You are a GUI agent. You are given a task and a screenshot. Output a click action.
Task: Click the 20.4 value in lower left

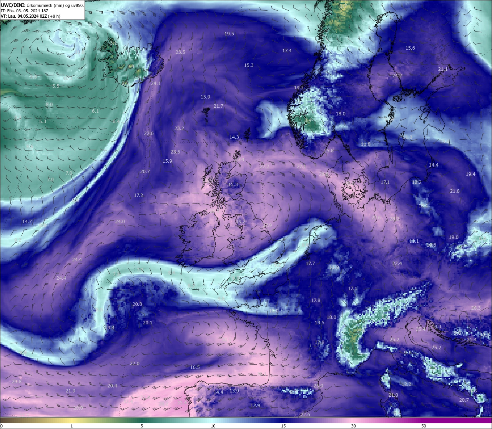pos(112,386)
